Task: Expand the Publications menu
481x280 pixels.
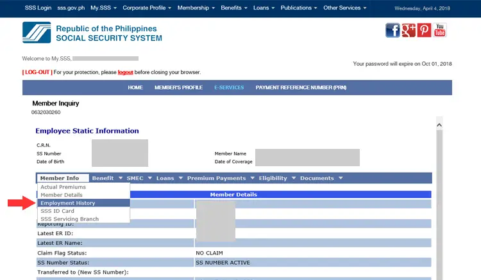Action: tap(298, 8)
